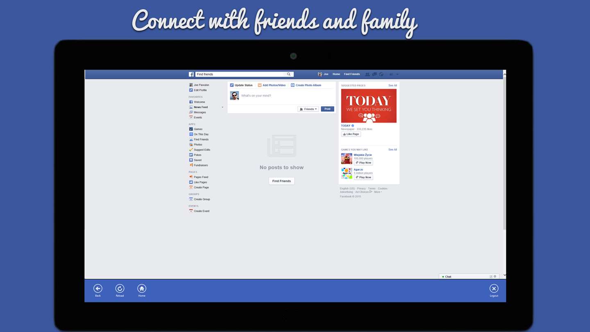The height and width of the screenshot is (332, 590).
Task: Click the new message icon in Chat bar
Action: click(x=491, y=276)
